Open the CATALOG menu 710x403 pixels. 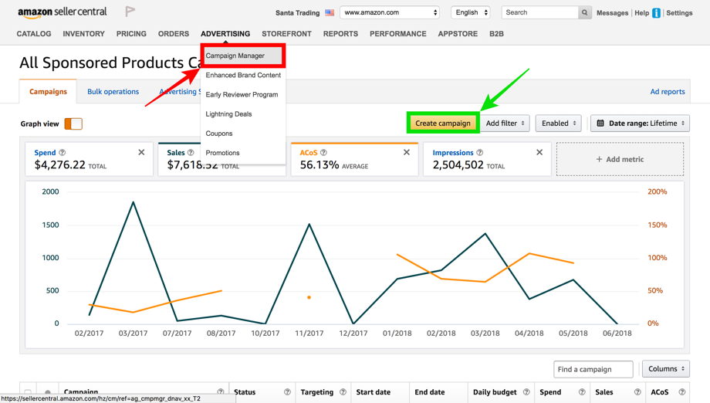(x=34, y=34)
